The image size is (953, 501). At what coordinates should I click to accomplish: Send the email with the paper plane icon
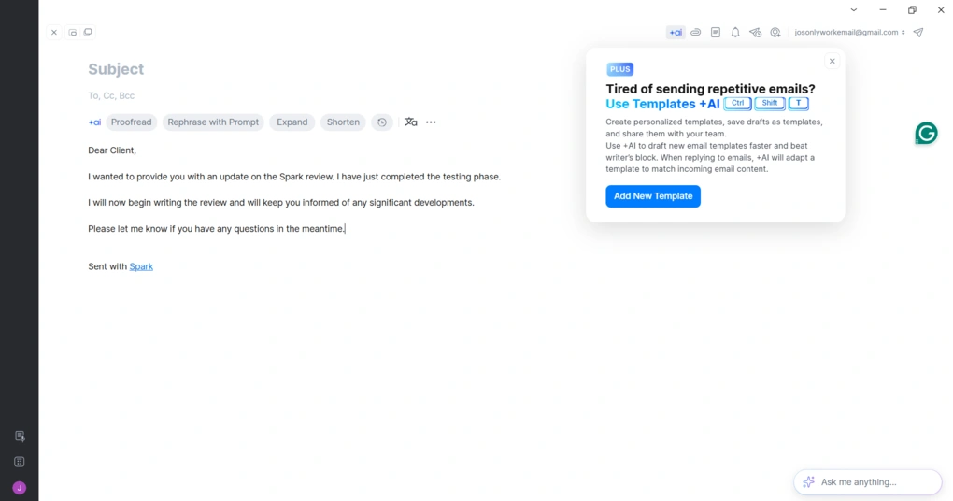[918, 32]
